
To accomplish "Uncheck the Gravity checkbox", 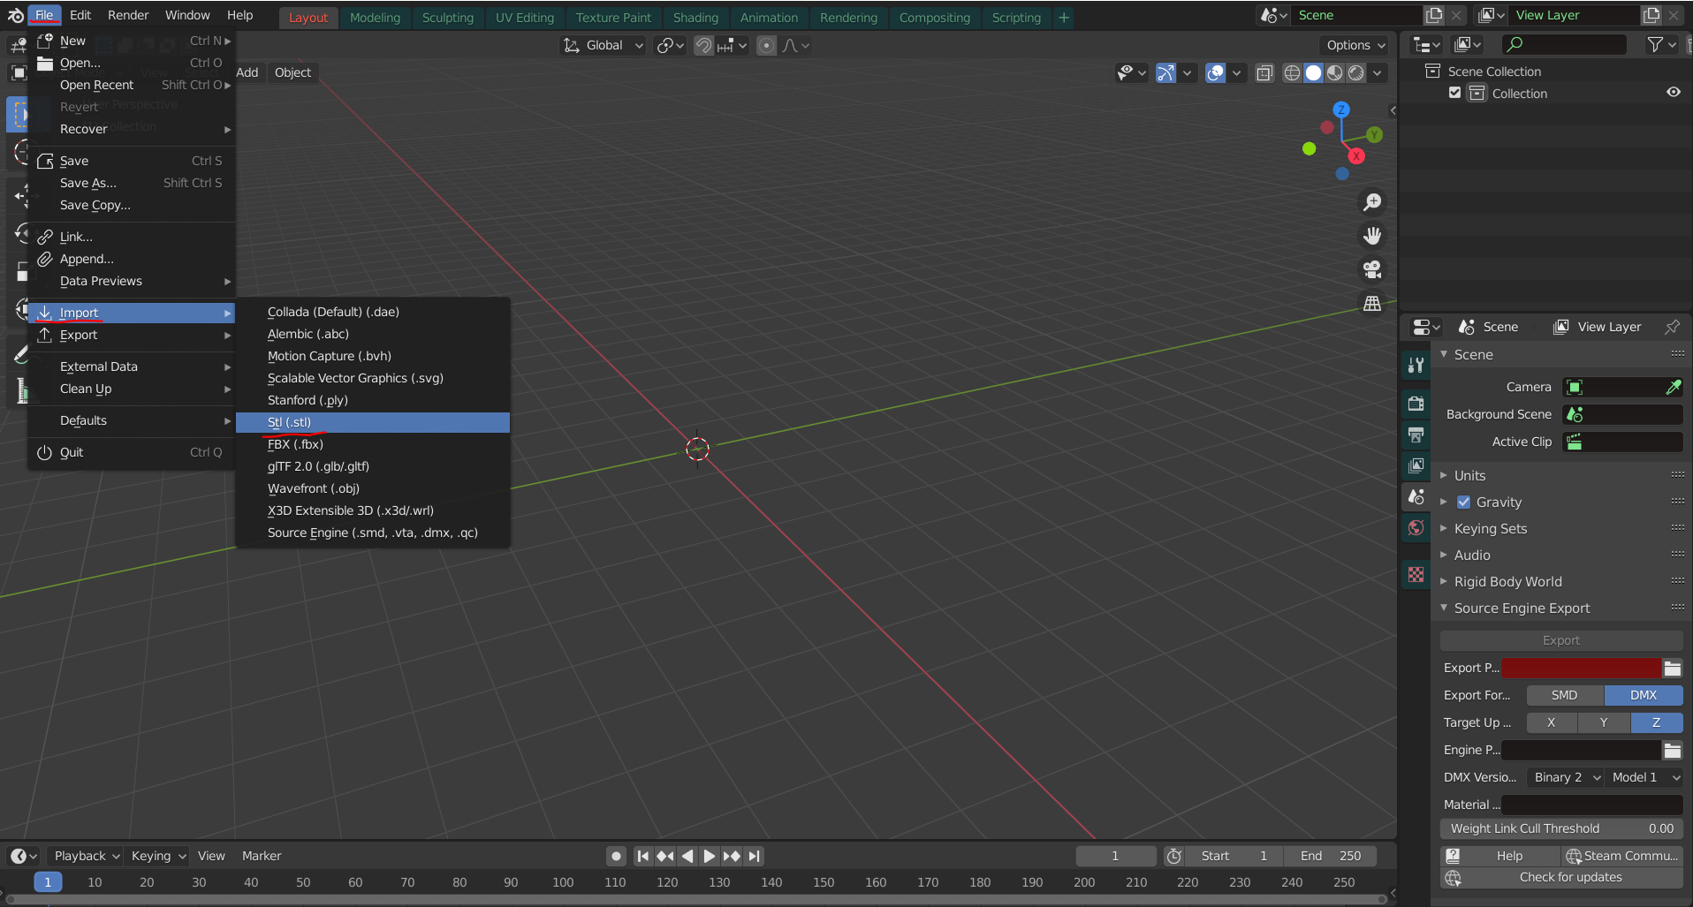I will click(x=1464, y=502).
